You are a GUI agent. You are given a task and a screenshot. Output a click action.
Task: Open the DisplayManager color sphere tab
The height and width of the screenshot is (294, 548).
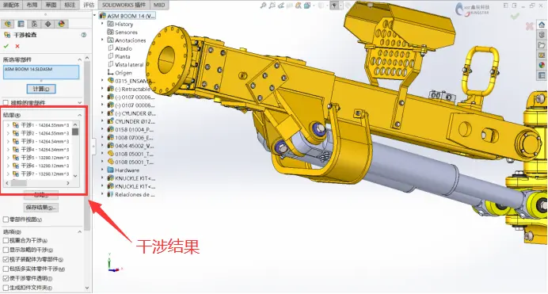[x=62, y=24]
